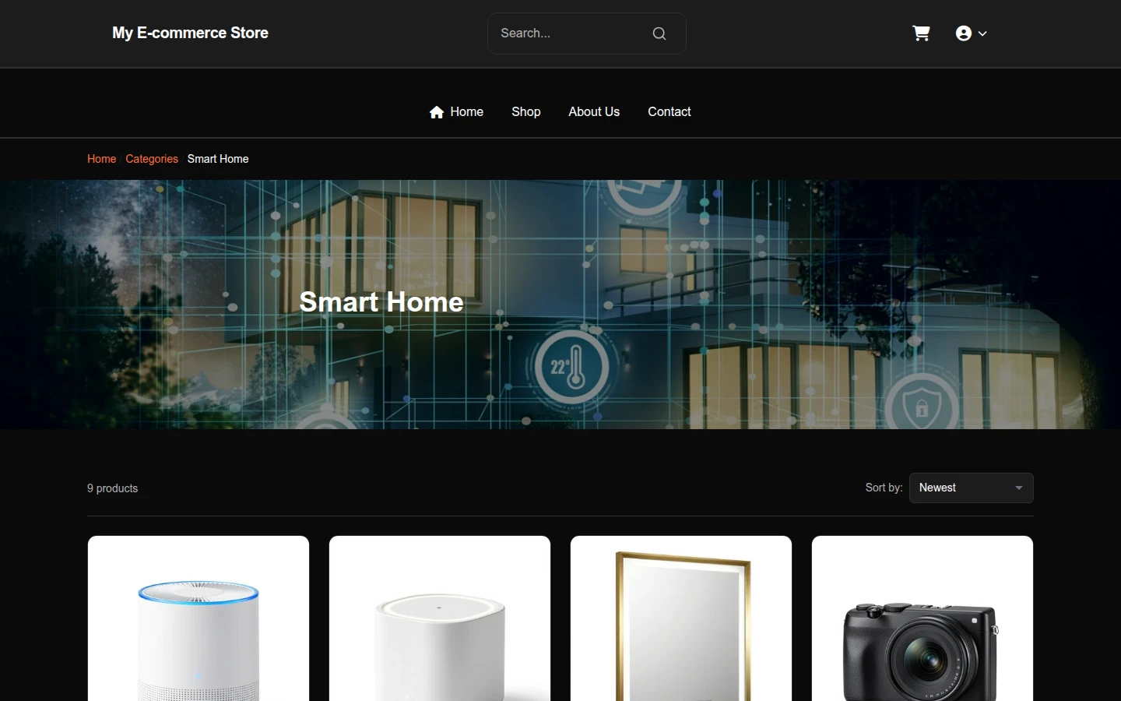Open the white cube device product card
The width and height of the screenshot is (1121, 701).
click(440, 618)
